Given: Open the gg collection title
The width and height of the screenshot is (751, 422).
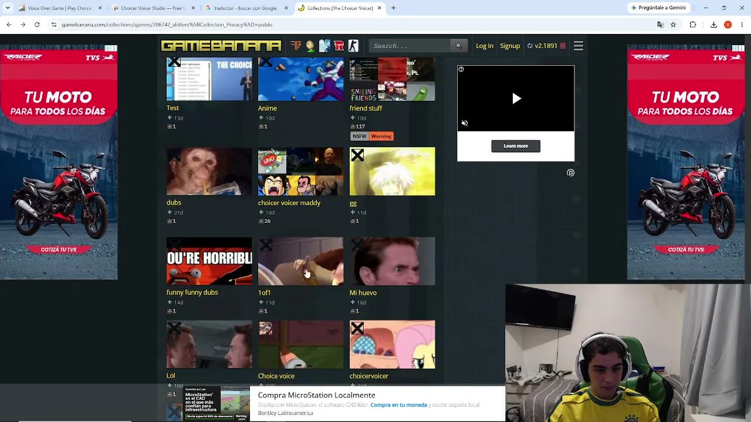Looking at the screenshot, I should coord(353,203).
